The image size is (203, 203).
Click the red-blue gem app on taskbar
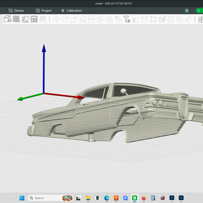pos(162,198)
